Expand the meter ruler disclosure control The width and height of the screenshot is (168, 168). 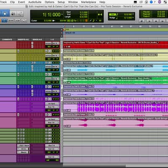[62, 33]
